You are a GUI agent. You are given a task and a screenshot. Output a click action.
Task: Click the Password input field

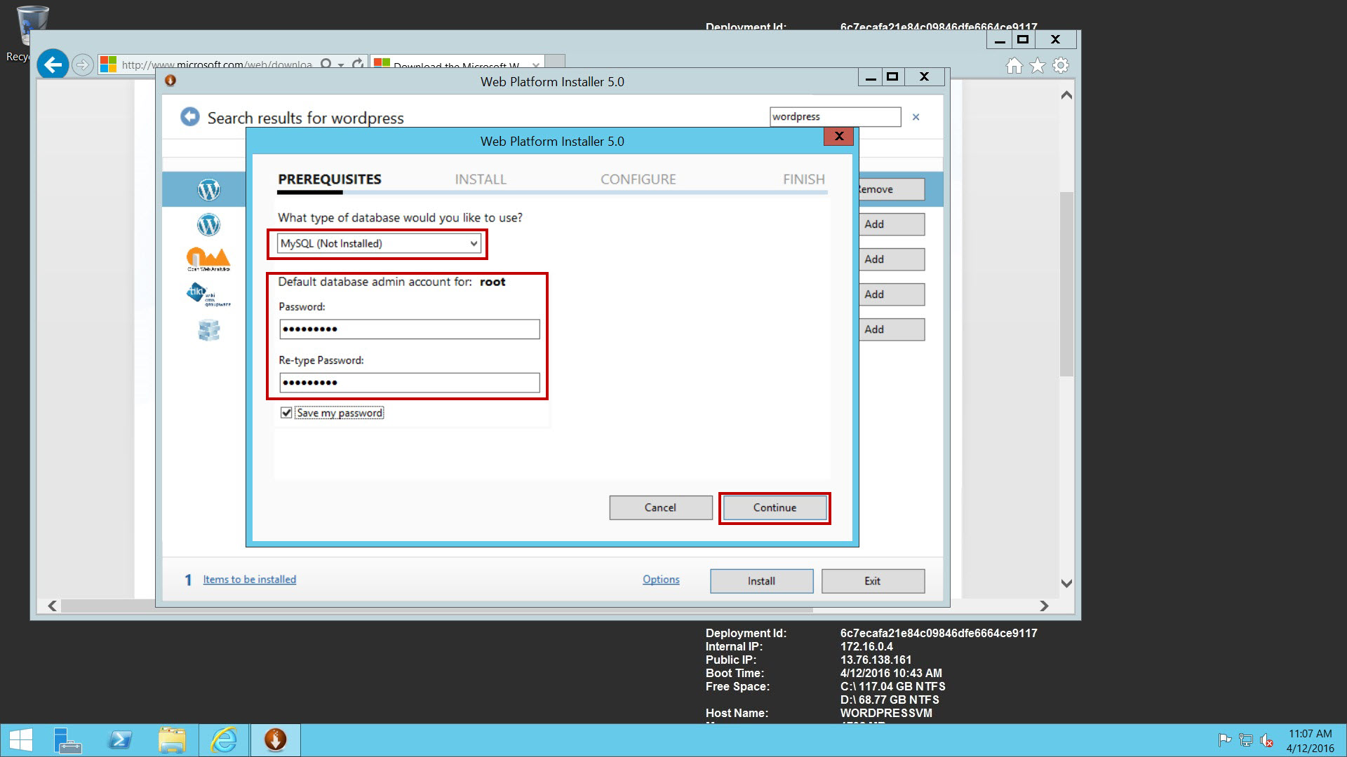coord(410,329)
